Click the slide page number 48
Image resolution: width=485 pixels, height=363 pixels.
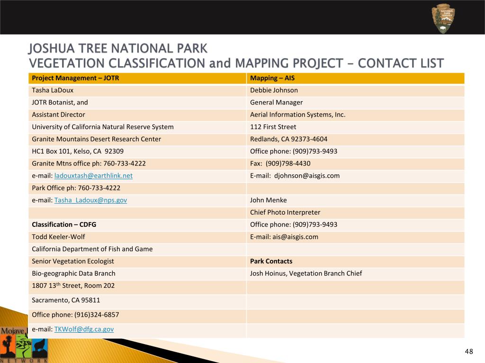click(469, 351)
